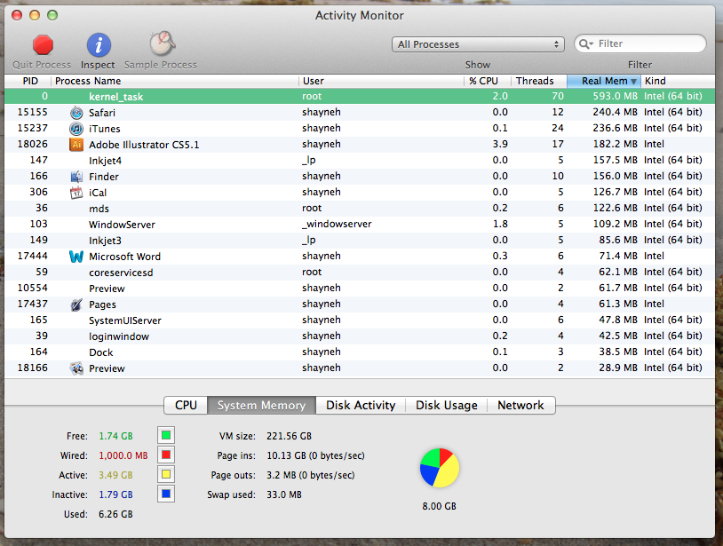Screen dimensions: 723x546
Task: Switch to the System Memory tab
Action: [261, 405]
